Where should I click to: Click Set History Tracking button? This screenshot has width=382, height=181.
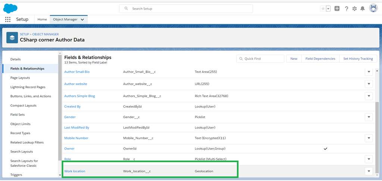coord(358,59)
